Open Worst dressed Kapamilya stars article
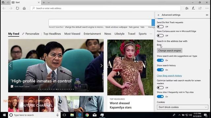Image resolution: width=211 pixels, height=118 pixels. [121, 105]
